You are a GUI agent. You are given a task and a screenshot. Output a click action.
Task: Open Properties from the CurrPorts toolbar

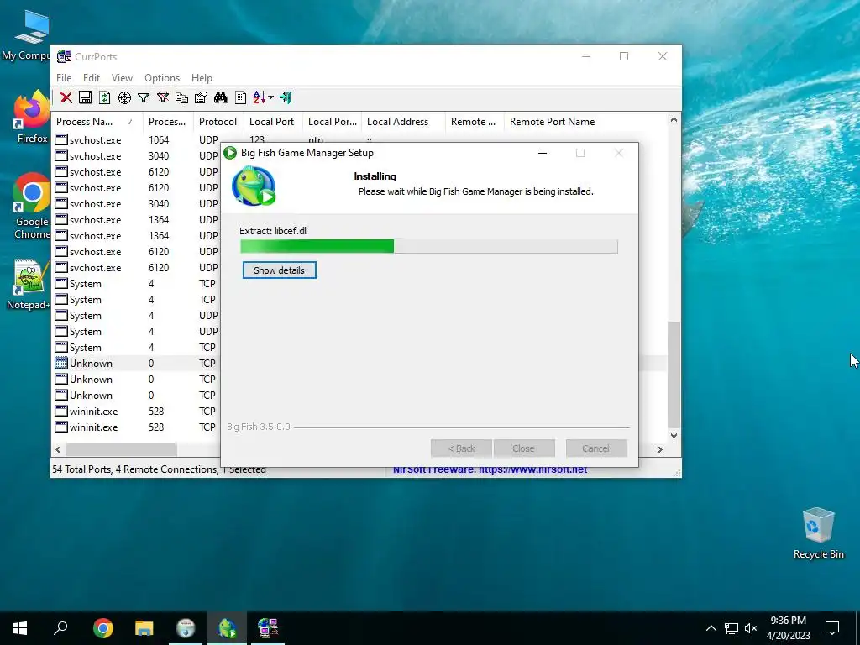201,97
